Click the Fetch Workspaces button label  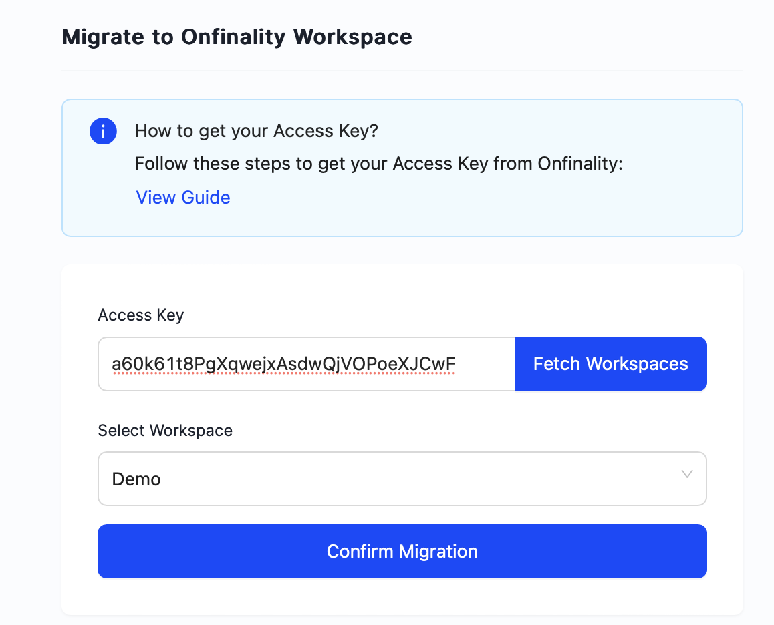click(x=610, y=364)
